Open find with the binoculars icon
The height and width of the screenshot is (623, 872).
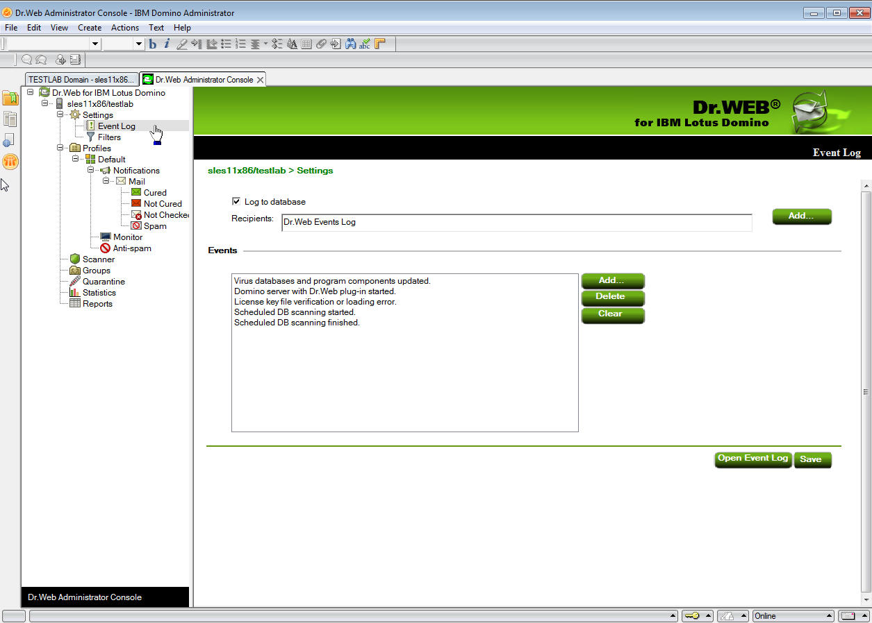[351, 44]
